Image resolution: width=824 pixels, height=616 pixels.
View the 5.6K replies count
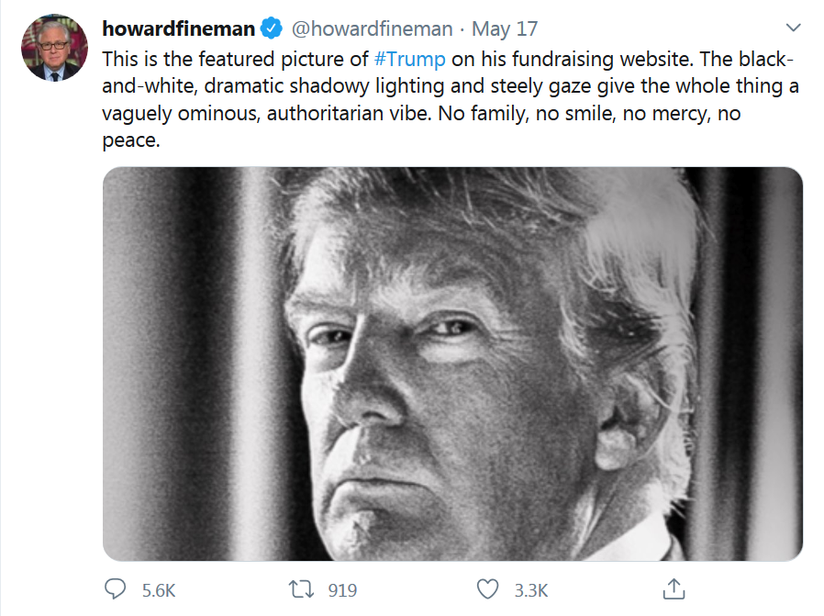[159, 590]
